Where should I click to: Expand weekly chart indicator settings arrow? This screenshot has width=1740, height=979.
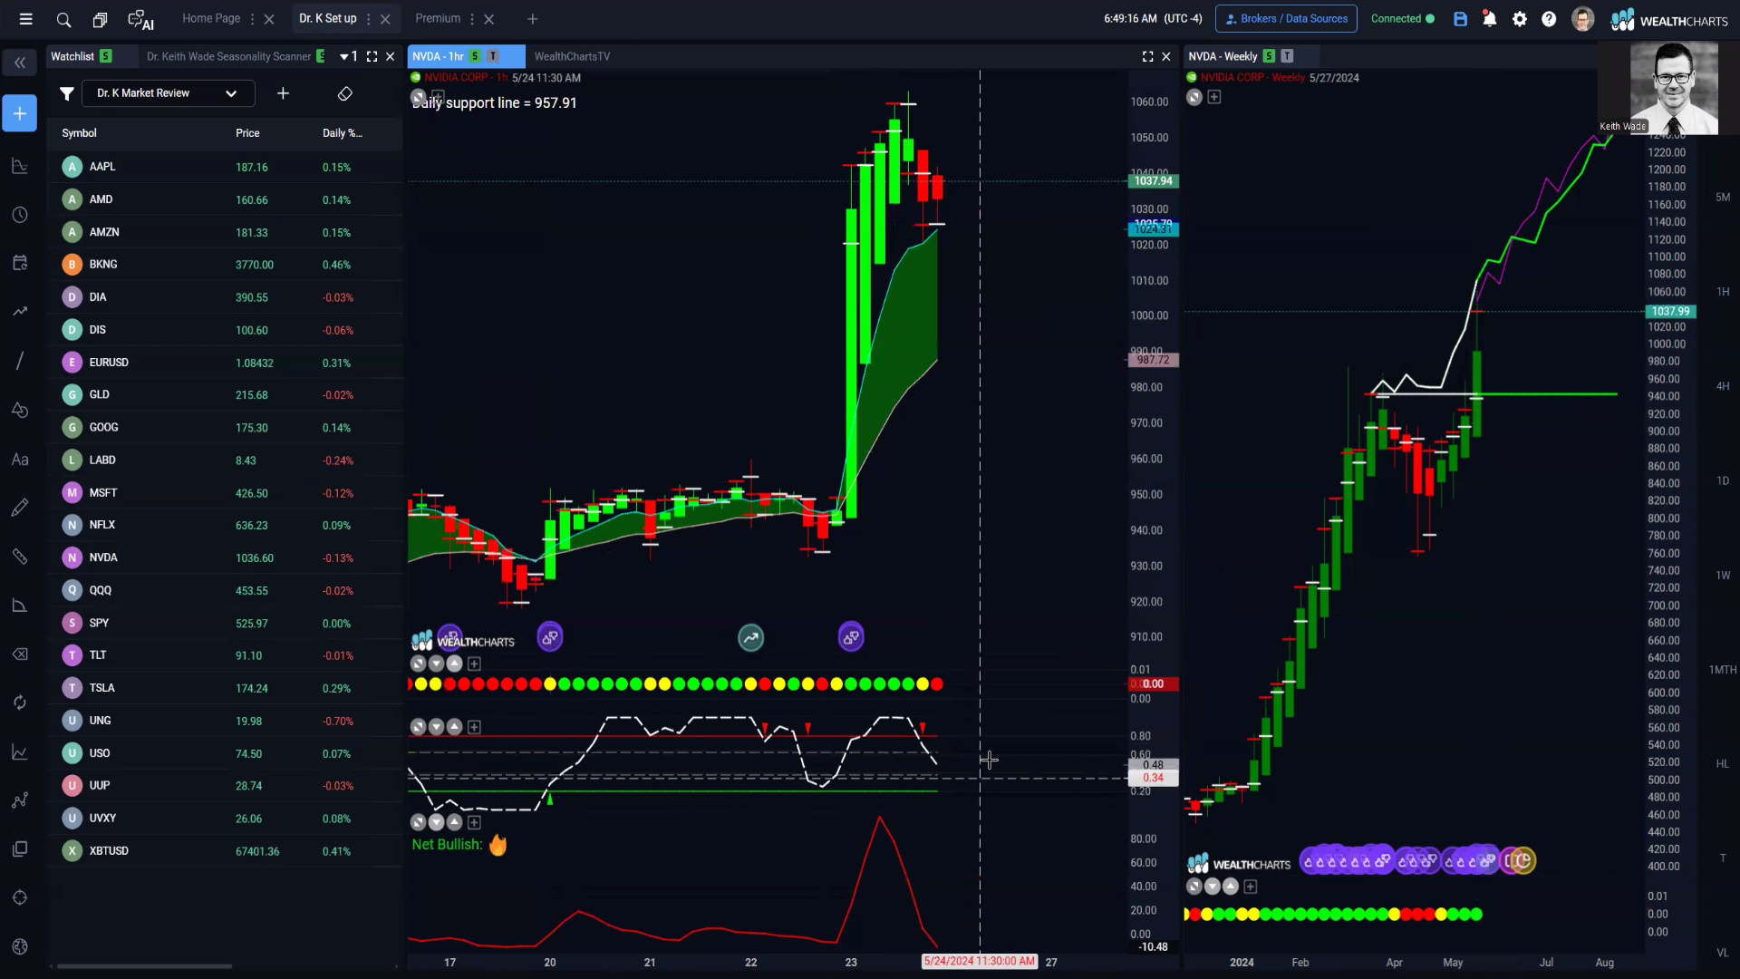point(1213,887)
